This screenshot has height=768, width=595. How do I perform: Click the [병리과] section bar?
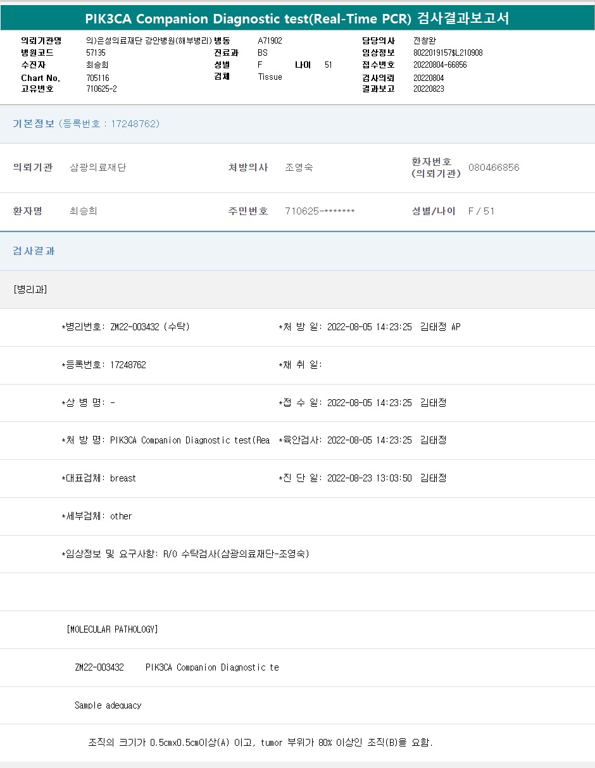pyautogui.click(x=30, y=290)
